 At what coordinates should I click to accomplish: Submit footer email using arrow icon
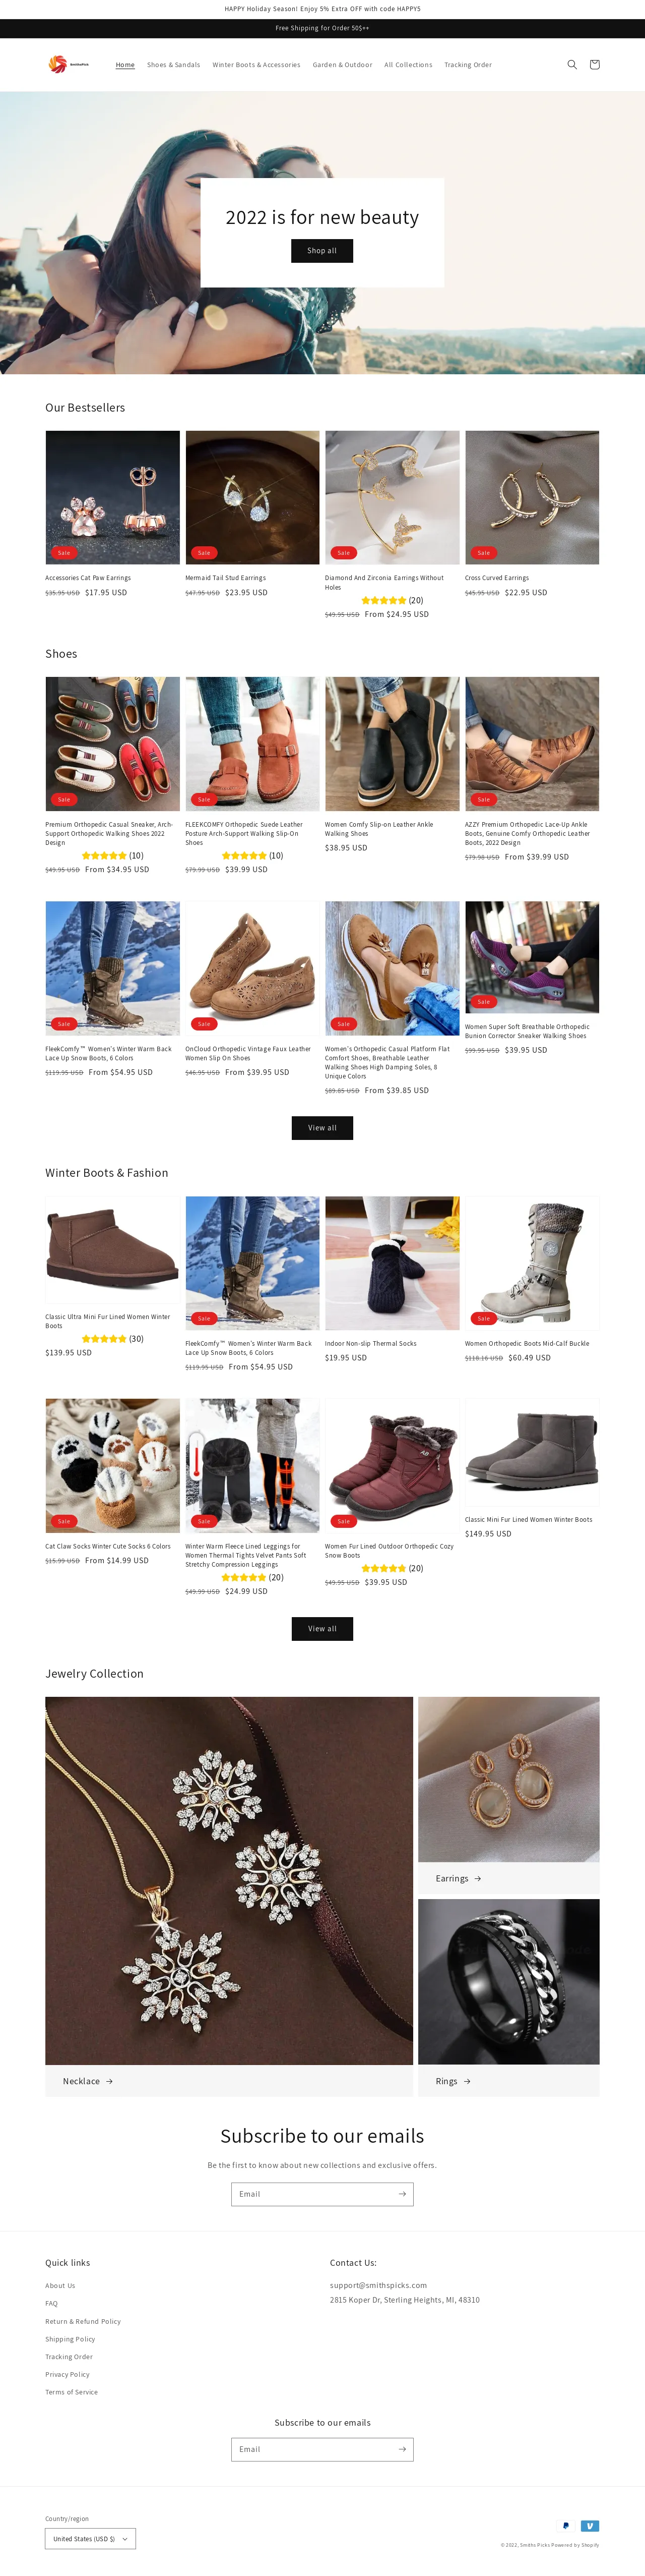402,2448
